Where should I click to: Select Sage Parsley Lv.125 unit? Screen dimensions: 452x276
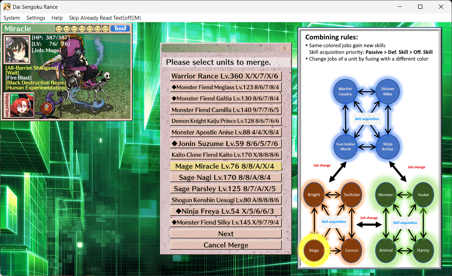[x=226, y=189]
